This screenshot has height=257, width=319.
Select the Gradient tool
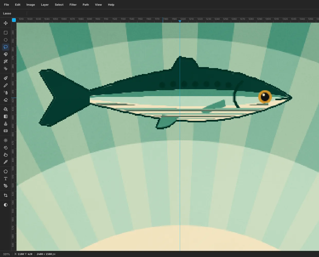pos(6,116)
